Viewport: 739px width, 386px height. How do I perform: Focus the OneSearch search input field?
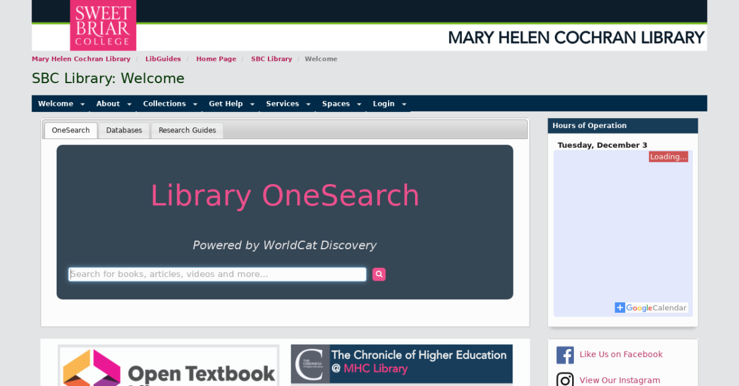217,274
